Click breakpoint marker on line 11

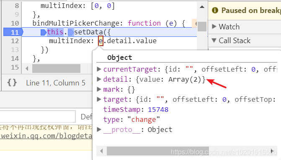click(x=13, y=32)
